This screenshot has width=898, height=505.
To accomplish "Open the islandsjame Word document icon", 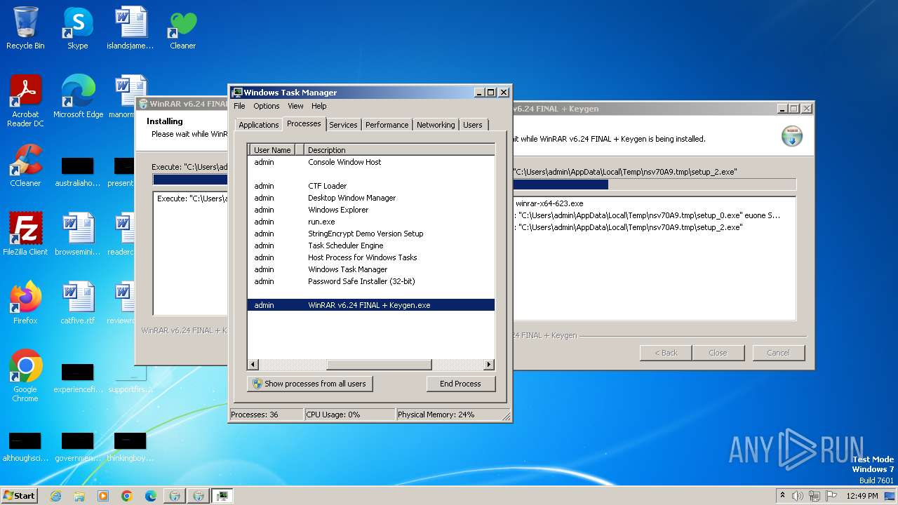I will click(x=130, y=28).
